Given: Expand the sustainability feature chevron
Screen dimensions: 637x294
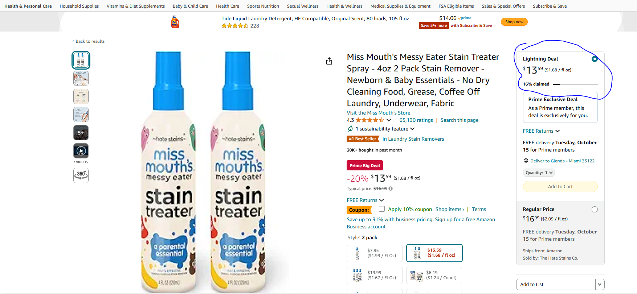Looking at the screenshot, I should (412, 129).
